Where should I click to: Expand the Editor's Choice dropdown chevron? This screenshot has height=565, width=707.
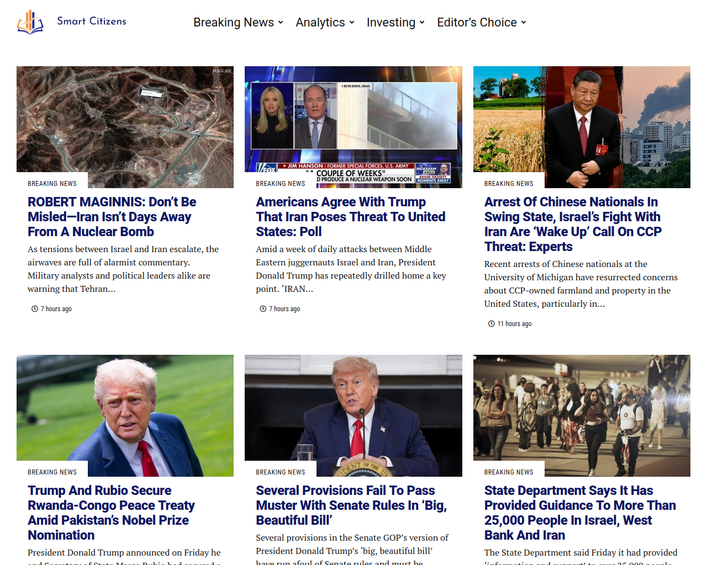pos(524,23)
